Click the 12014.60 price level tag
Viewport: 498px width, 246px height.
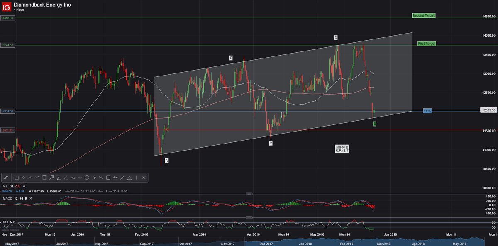click(7, 111)
